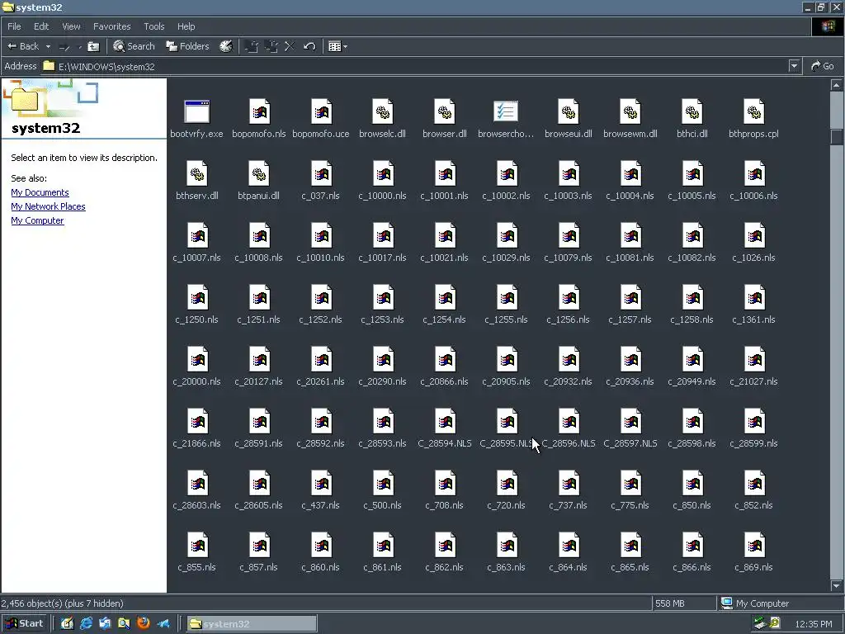Select the c_869.nls file

point(753,553)
